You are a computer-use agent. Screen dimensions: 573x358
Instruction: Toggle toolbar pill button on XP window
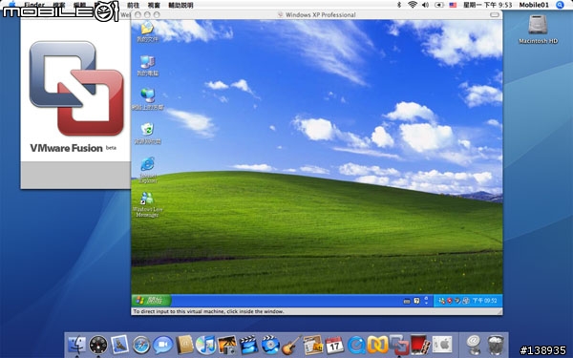[495, 14]
